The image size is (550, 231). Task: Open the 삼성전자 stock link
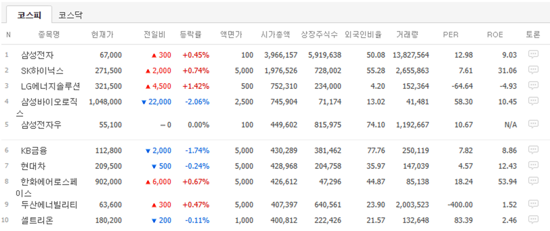(38, 55)
